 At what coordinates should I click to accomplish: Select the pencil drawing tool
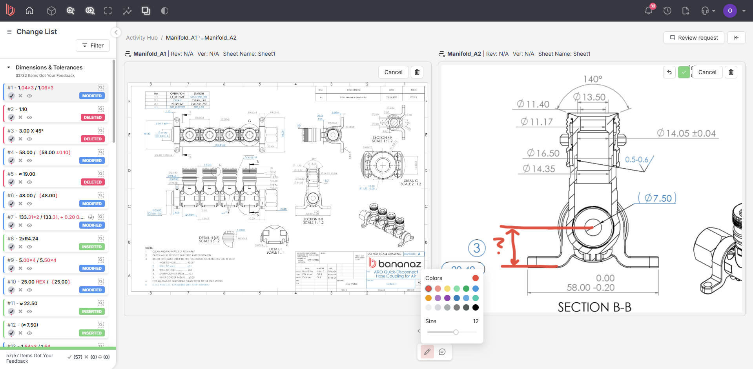click(427, 352)
